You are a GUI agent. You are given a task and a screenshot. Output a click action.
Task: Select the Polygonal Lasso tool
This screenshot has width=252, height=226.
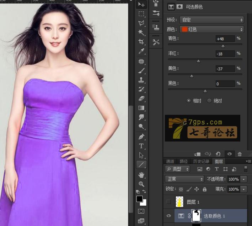[x=141, y=23]
